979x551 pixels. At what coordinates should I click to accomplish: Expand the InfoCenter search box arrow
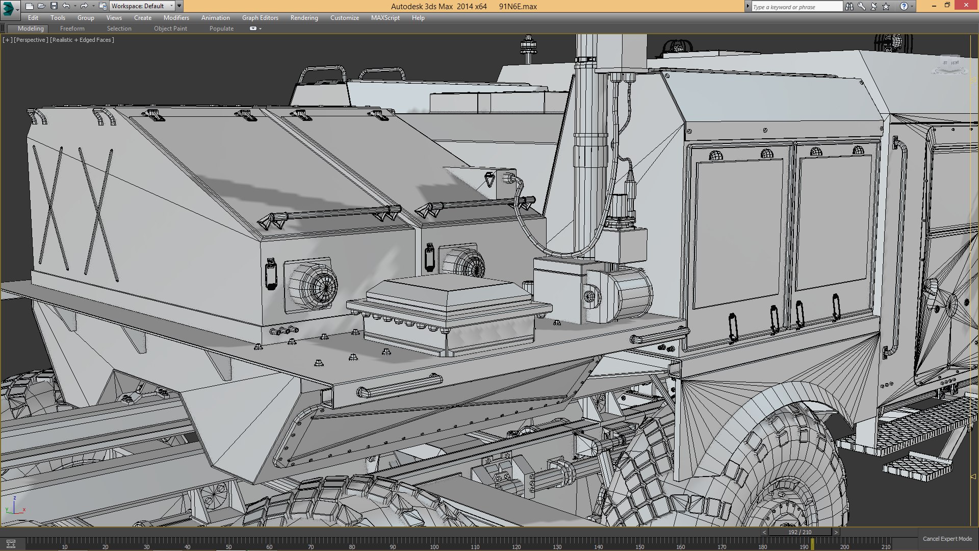(x=748, y=7)
